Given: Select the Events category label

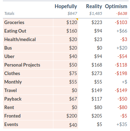Looking at the screenshot, I should point(11,124).
